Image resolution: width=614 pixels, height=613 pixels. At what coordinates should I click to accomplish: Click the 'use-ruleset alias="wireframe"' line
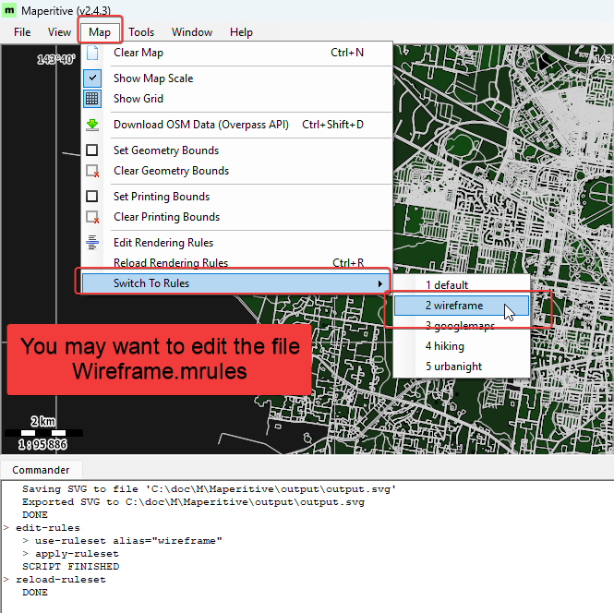[128, 541]
